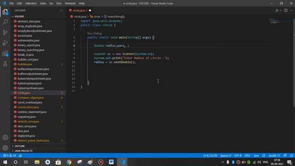The width and height of the screenshot is (295, 166).
Task: Click the volume icon in system tray
Action: pos(259,162)
